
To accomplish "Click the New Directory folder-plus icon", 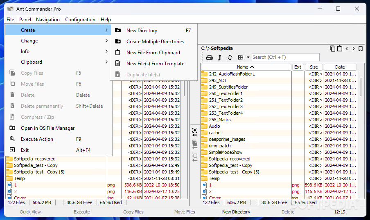I will click(118, 30).
